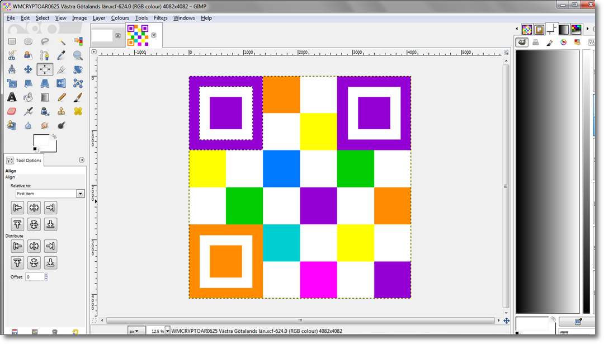
Task: Swap foreground and background colours
Action: point(54,136)
